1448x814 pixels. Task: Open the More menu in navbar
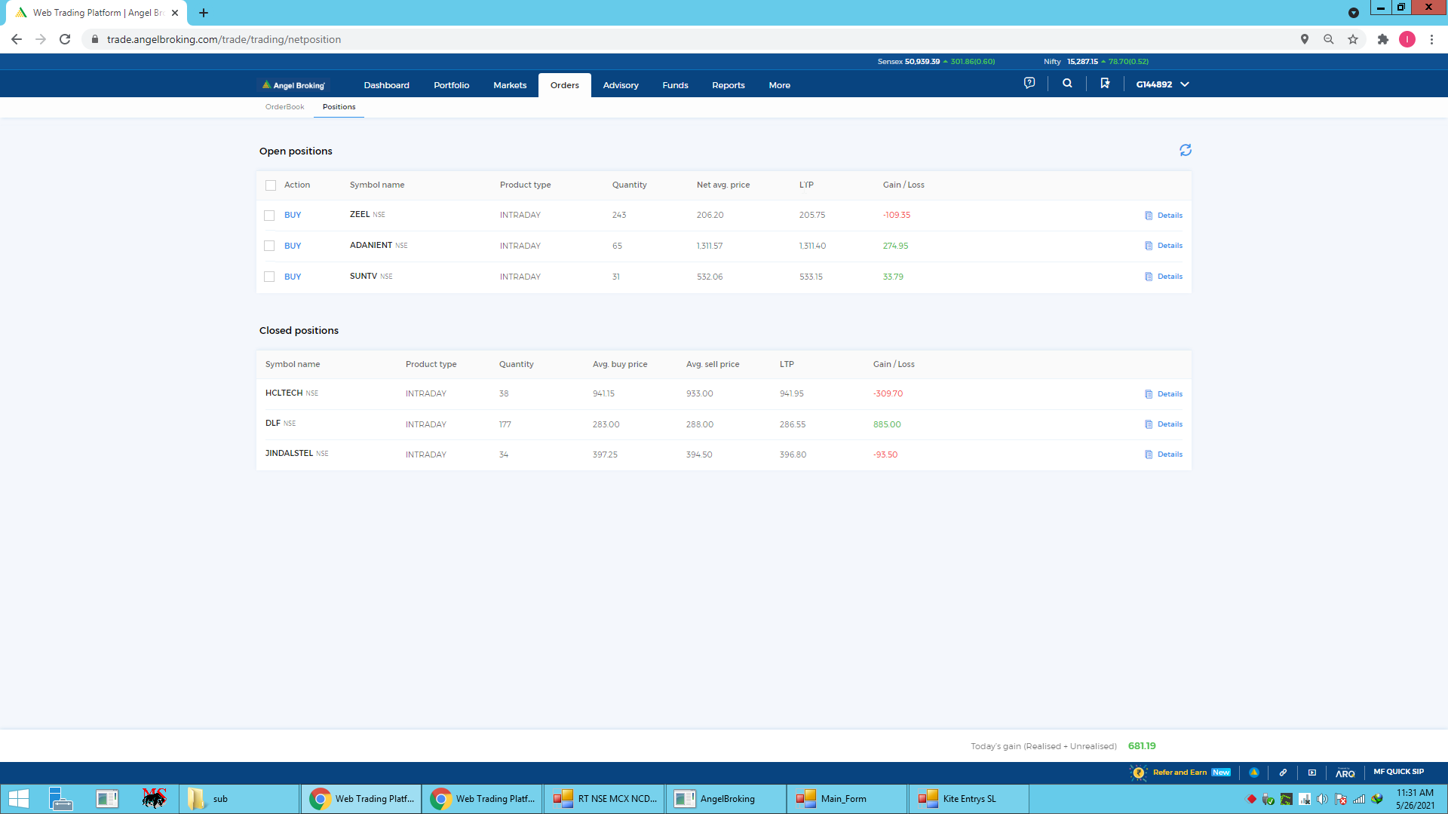tap(779, 85)
